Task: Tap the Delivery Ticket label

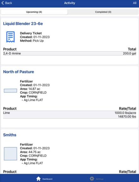Action: [31, 33]
